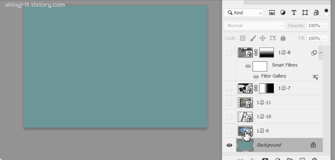The width and height of the screenshot is (335, 160).
Task: Select layer named 1글-7
Action: [284, 88]
